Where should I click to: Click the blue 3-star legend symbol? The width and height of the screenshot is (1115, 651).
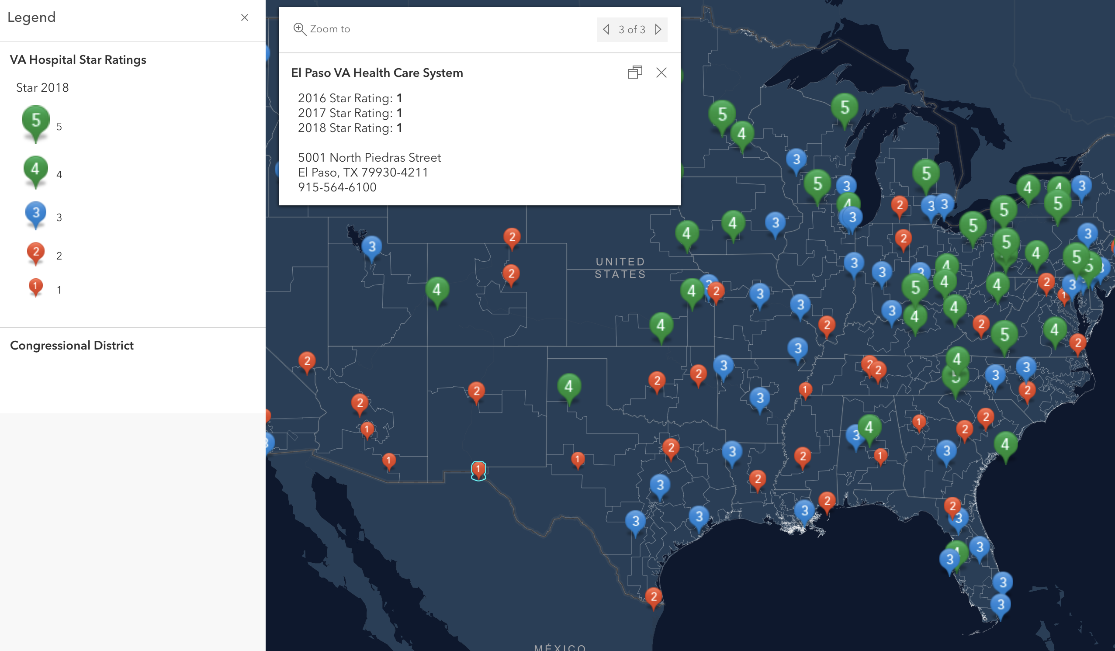(35, 215)
